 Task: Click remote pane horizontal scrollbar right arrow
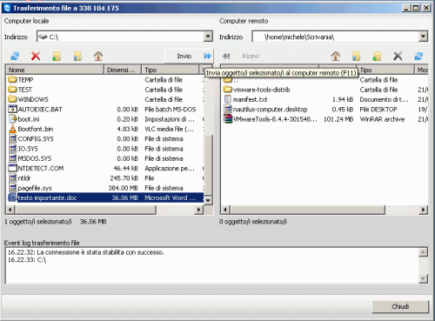pyautogui.click(x=423, y=210)
